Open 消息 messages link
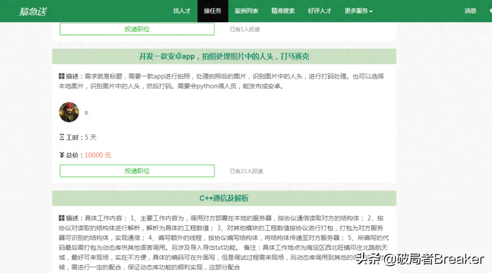 [470, 11]
